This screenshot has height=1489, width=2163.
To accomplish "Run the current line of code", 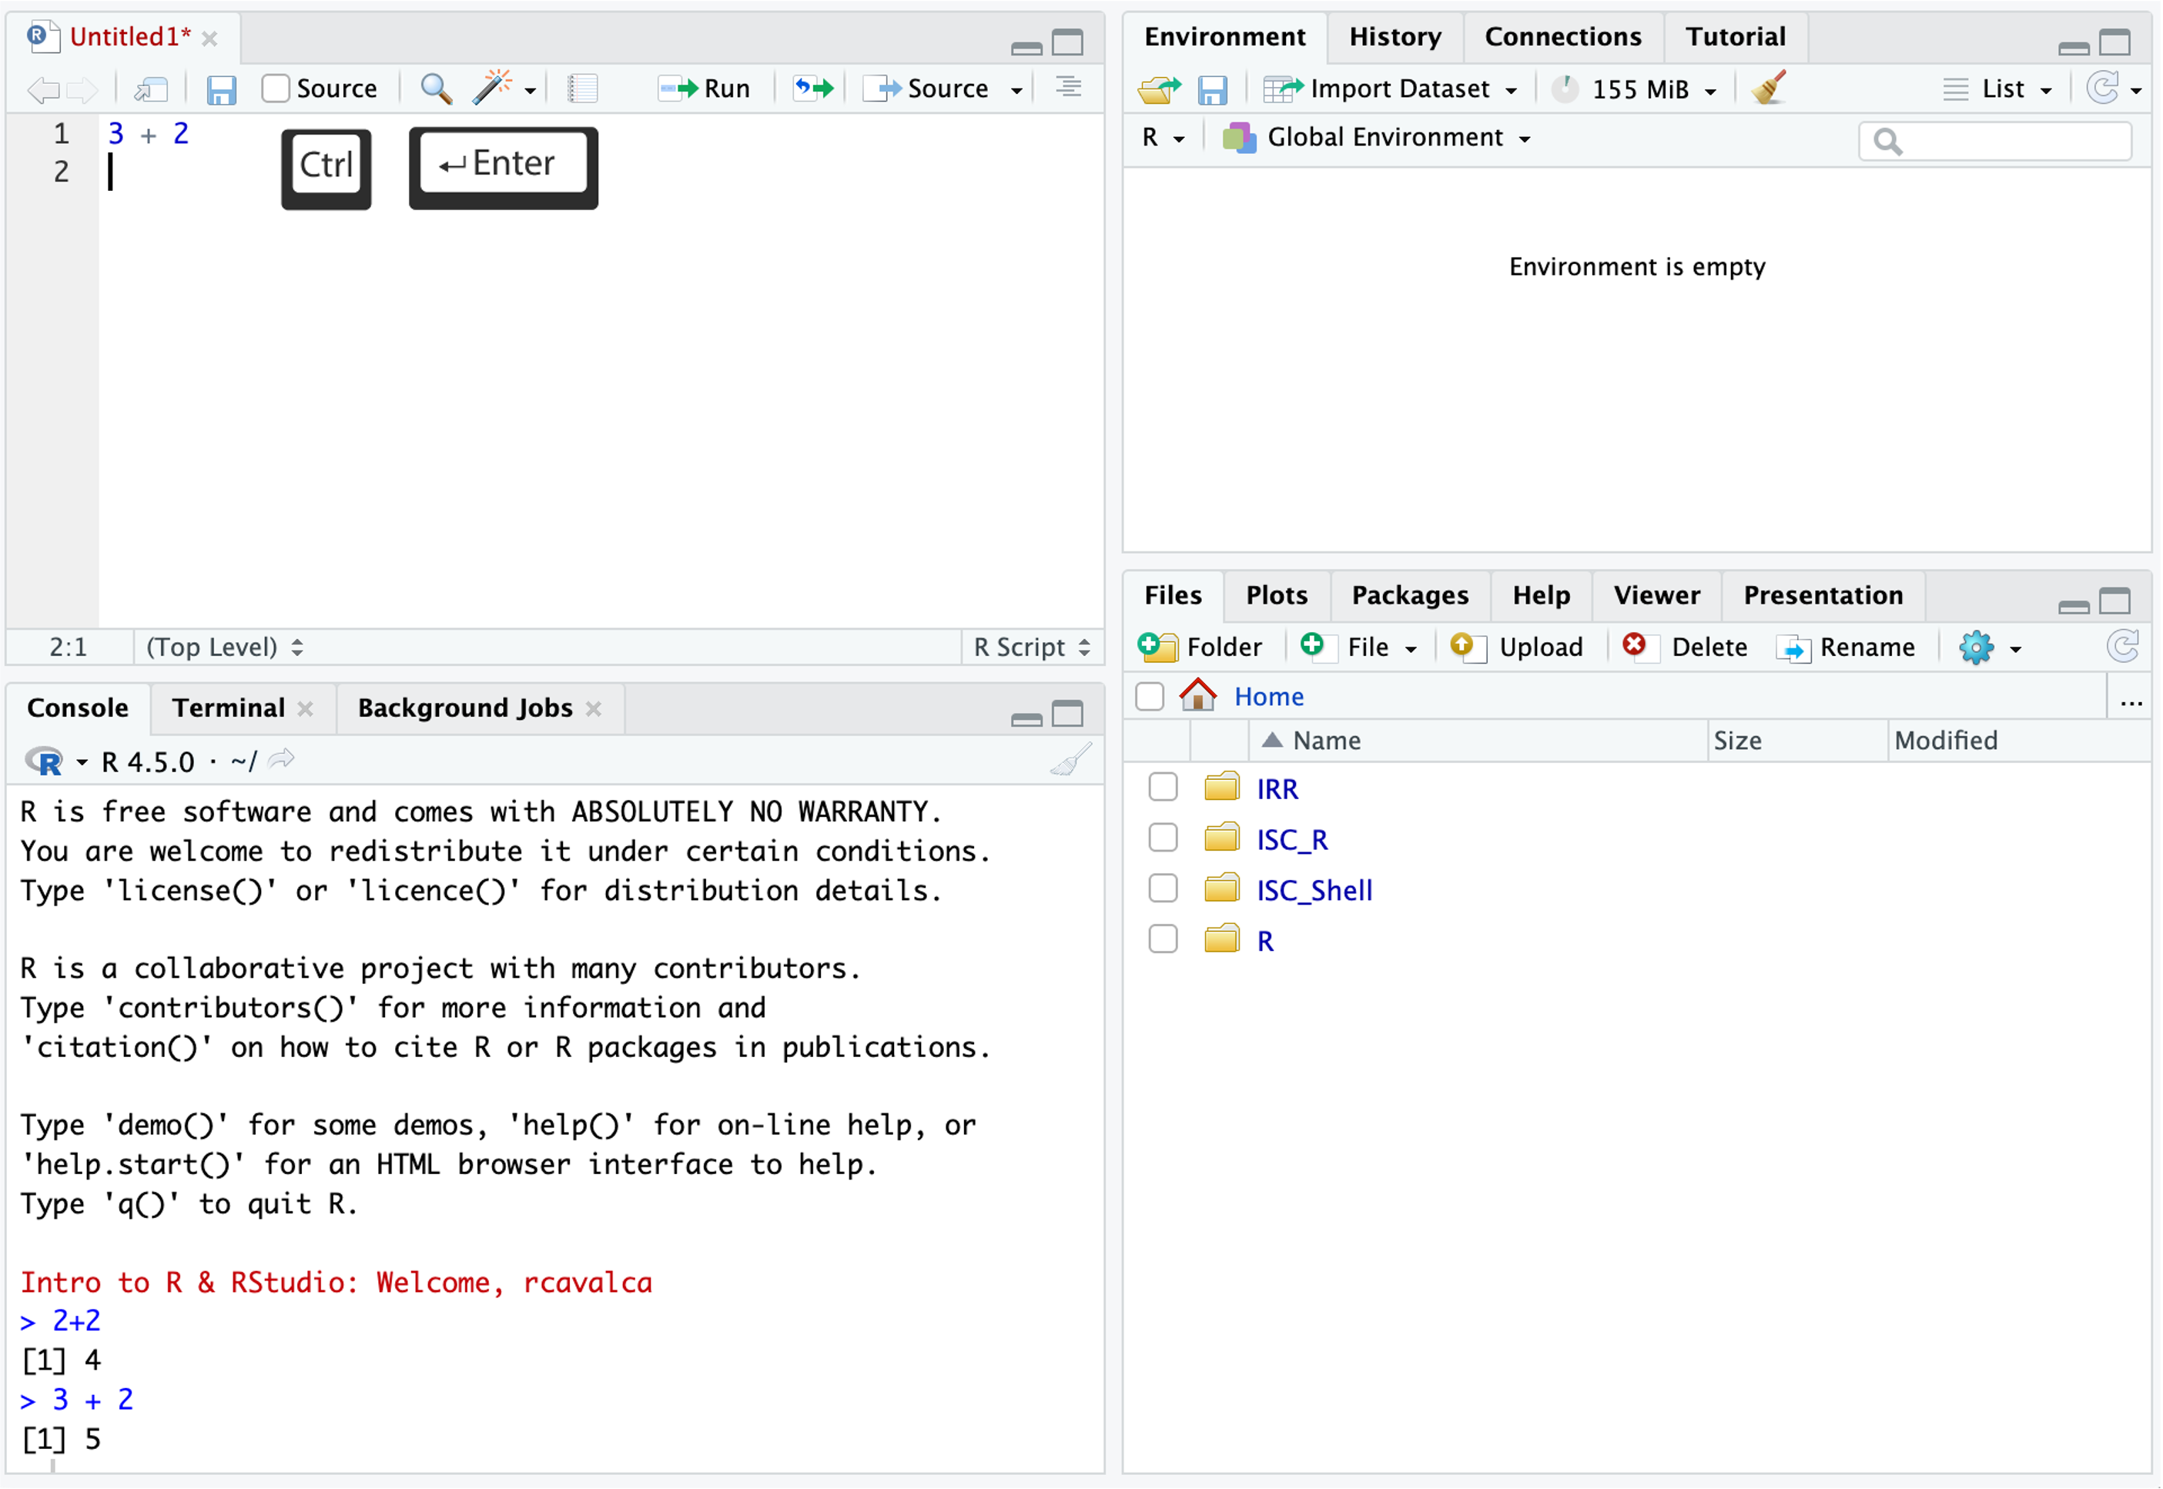I will (x=706, y=89).
